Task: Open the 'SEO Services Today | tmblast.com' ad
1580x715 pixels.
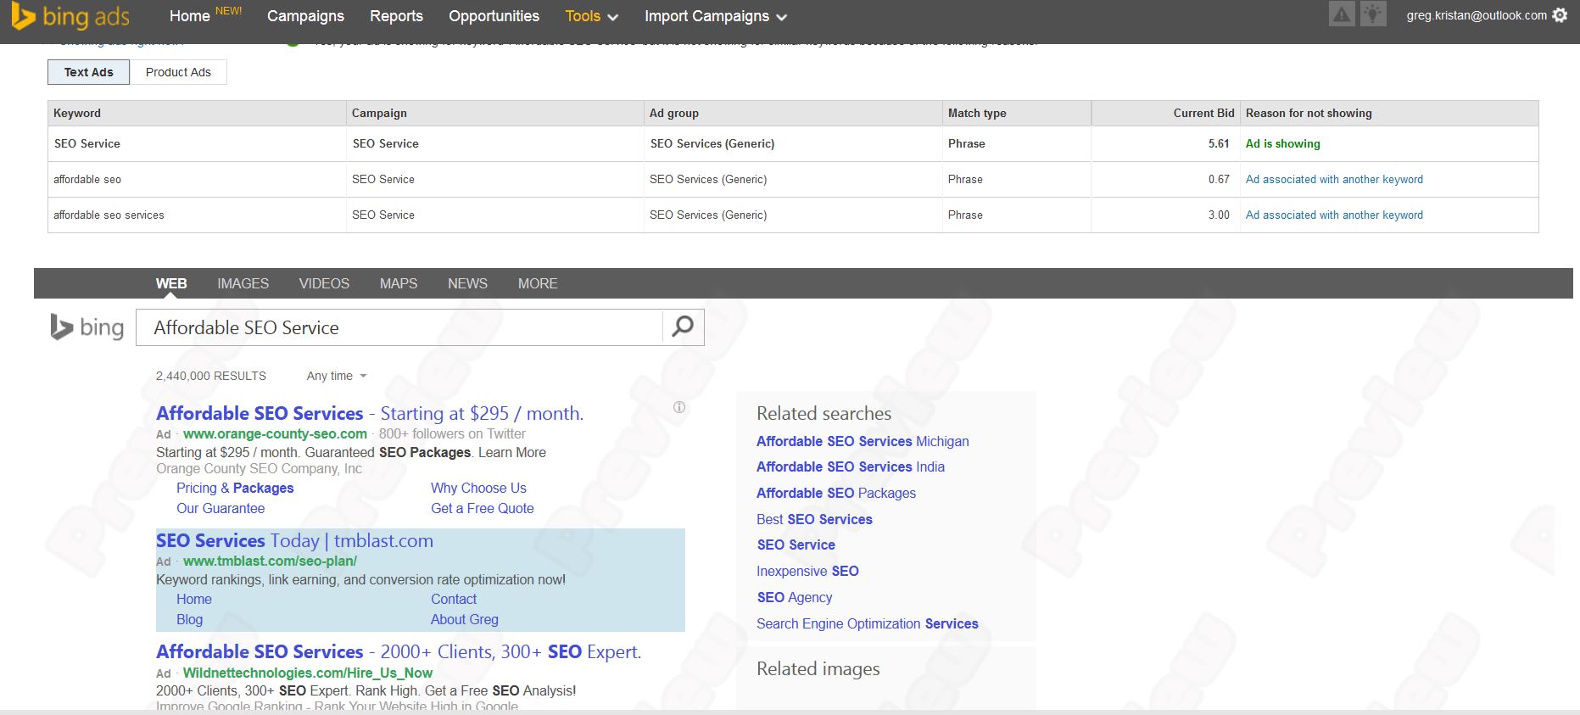Action: click(294, 540)
